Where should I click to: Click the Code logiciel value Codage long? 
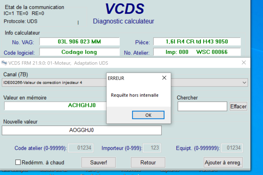coord(80,52)
